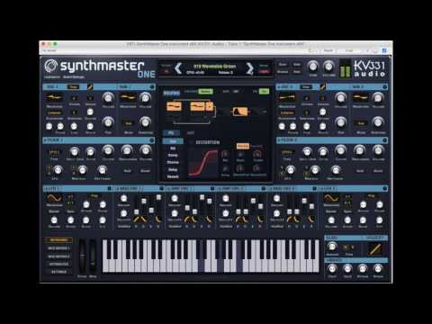Screen dimensions: 432x324
Task: Toggle the FILTER 1 power button
Action: point(151,140)
